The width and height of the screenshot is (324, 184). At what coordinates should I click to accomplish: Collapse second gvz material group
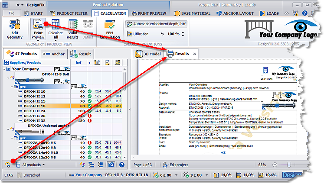coord(12,138)
